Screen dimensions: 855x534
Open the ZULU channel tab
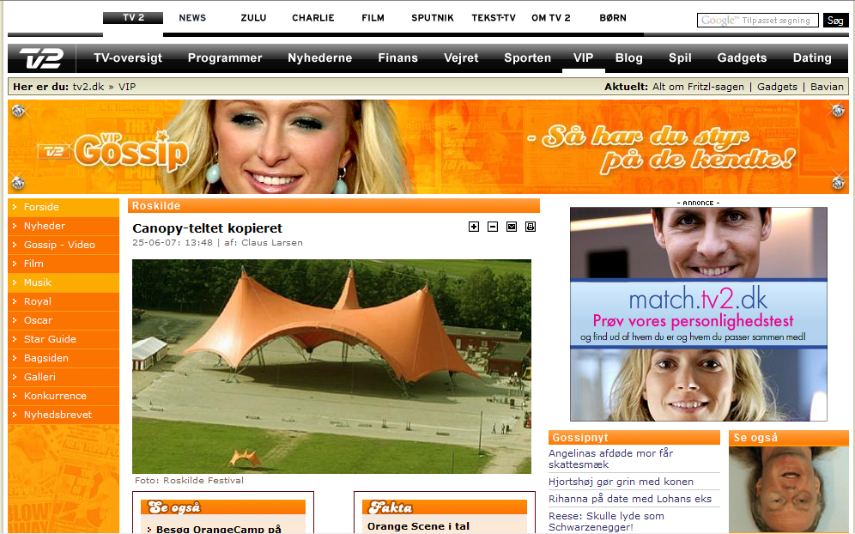coord(253,18)
